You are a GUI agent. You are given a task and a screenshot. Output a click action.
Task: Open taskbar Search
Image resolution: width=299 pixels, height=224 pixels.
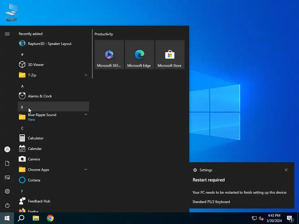21,218
